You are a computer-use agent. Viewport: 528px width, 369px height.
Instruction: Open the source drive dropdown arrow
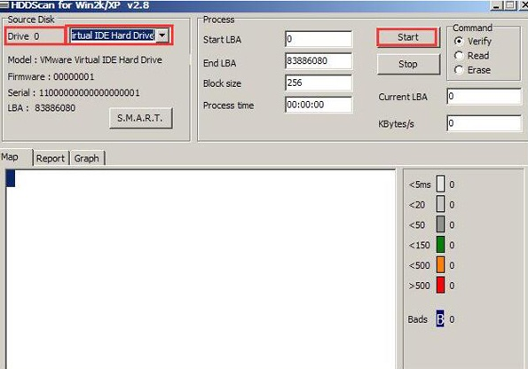coord(162,35)
